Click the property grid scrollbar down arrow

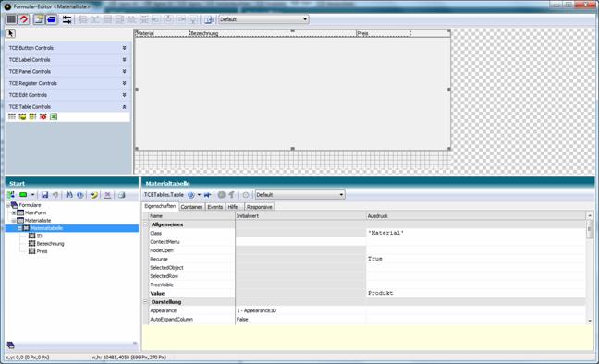click(590, 321)
